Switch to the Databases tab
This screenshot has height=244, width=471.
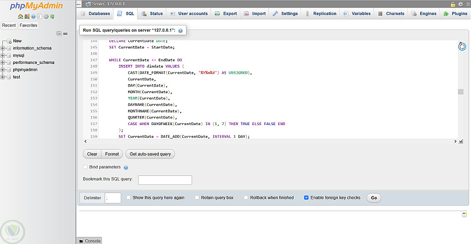click(95, 14)
